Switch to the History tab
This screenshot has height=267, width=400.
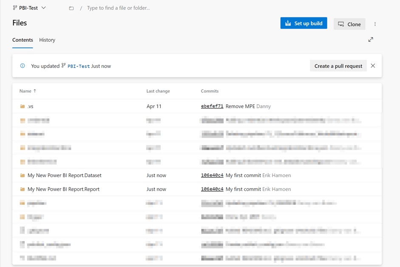pos(47,40)
